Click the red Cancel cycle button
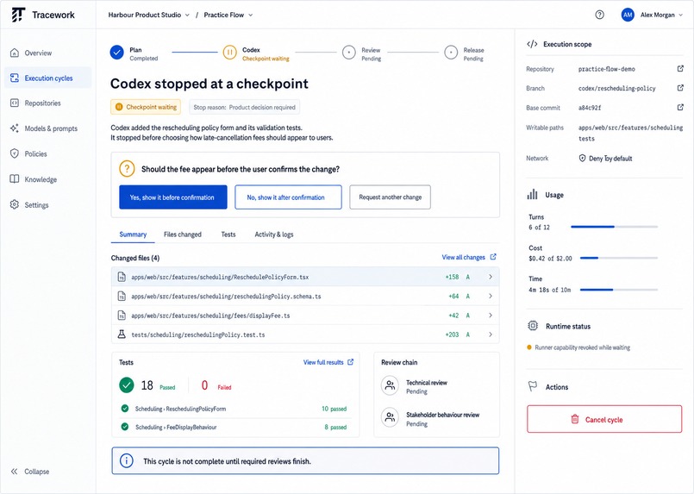The height and width of the screenshot is (494, 694). (604, 419)
